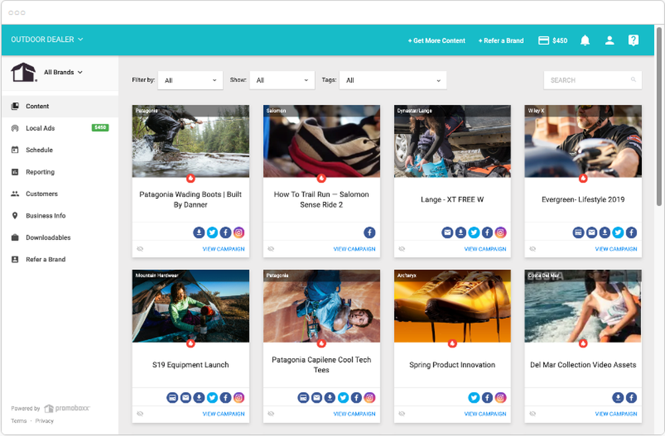Click Facebook icon on Evergreen- Lifestyle 2019 card
The width and height of the screenshot is (665, 436).
point(632,232)
